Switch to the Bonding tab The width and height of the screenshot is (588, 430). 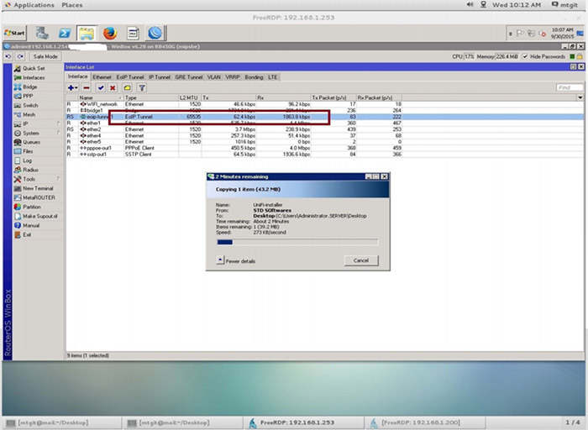(x=254, y=77)
